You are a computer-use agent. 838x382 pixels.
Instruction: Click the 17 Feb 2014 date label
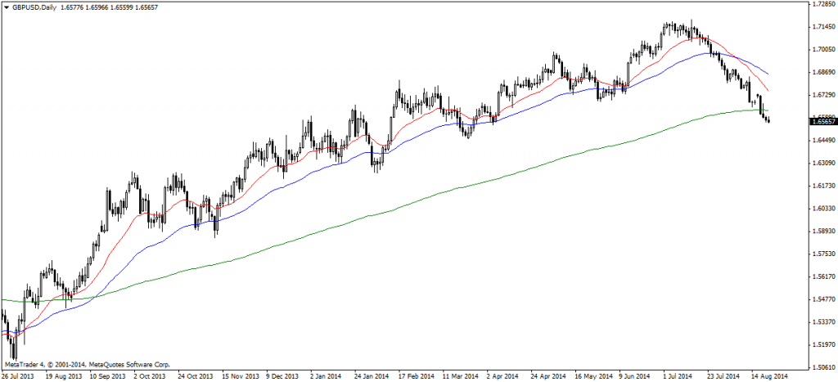tap(416, 375)
